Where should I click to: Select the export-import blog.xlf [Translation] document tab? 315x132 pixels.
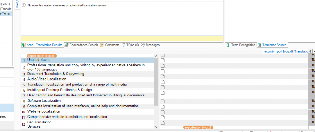[286, 51]
